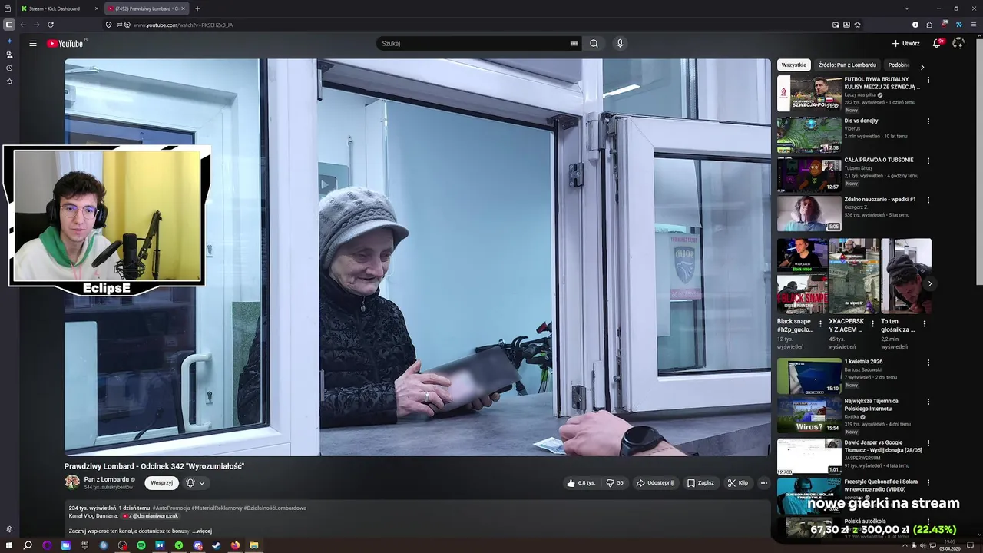Open the YouTube hamburger guide menu
Viewport: 983px width, 553px height.
point(33,44)
